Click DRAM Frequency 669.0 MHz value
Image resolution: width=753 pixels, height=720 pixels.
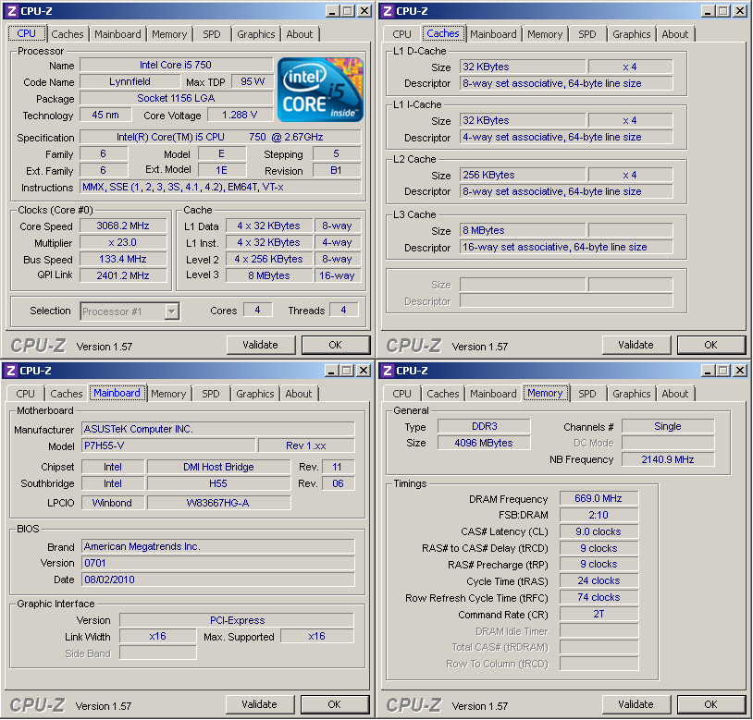(x=599, y=498)
